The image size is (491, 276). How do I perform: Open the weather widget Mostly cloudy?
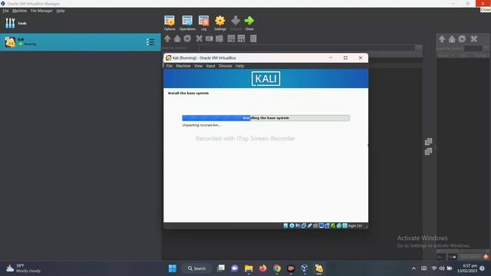click(x=24, y=268)
